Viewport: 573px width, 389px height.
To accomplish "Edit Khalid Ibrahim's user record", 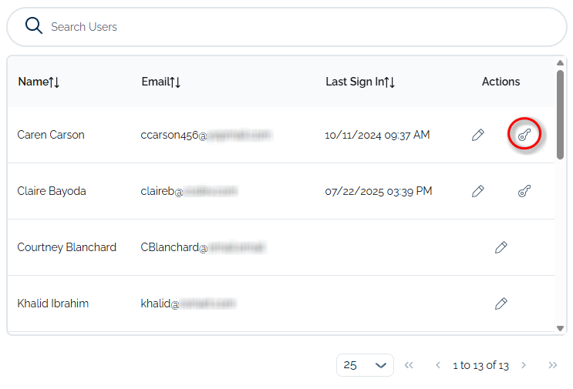I will pyautogui.click(x=501, y=303).
